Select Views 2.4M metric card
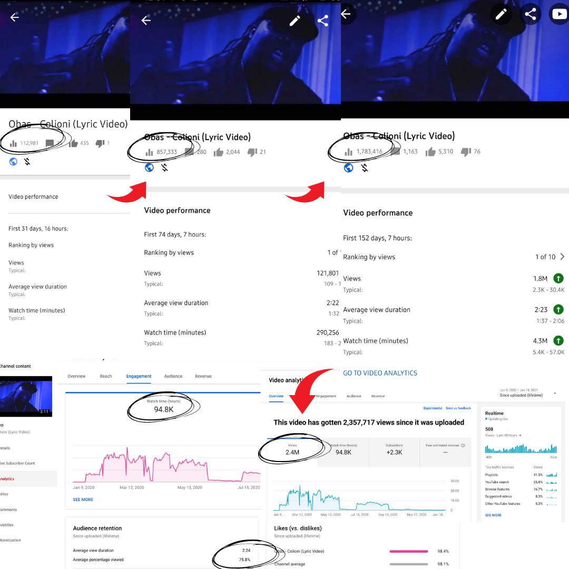 [292, 452]
